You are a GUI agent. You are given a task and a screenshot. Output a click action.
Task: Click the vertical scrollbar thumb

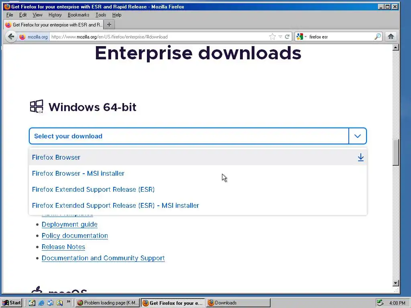pos(396,152)
